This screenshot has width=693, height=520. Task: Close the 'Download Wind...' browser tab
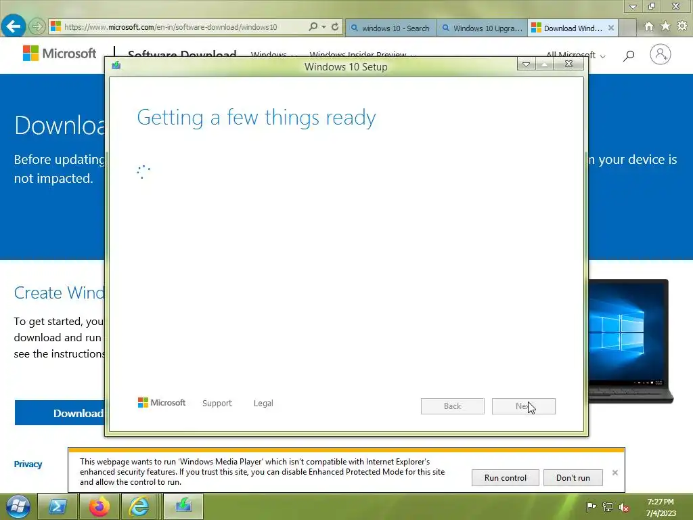point(611,28)
